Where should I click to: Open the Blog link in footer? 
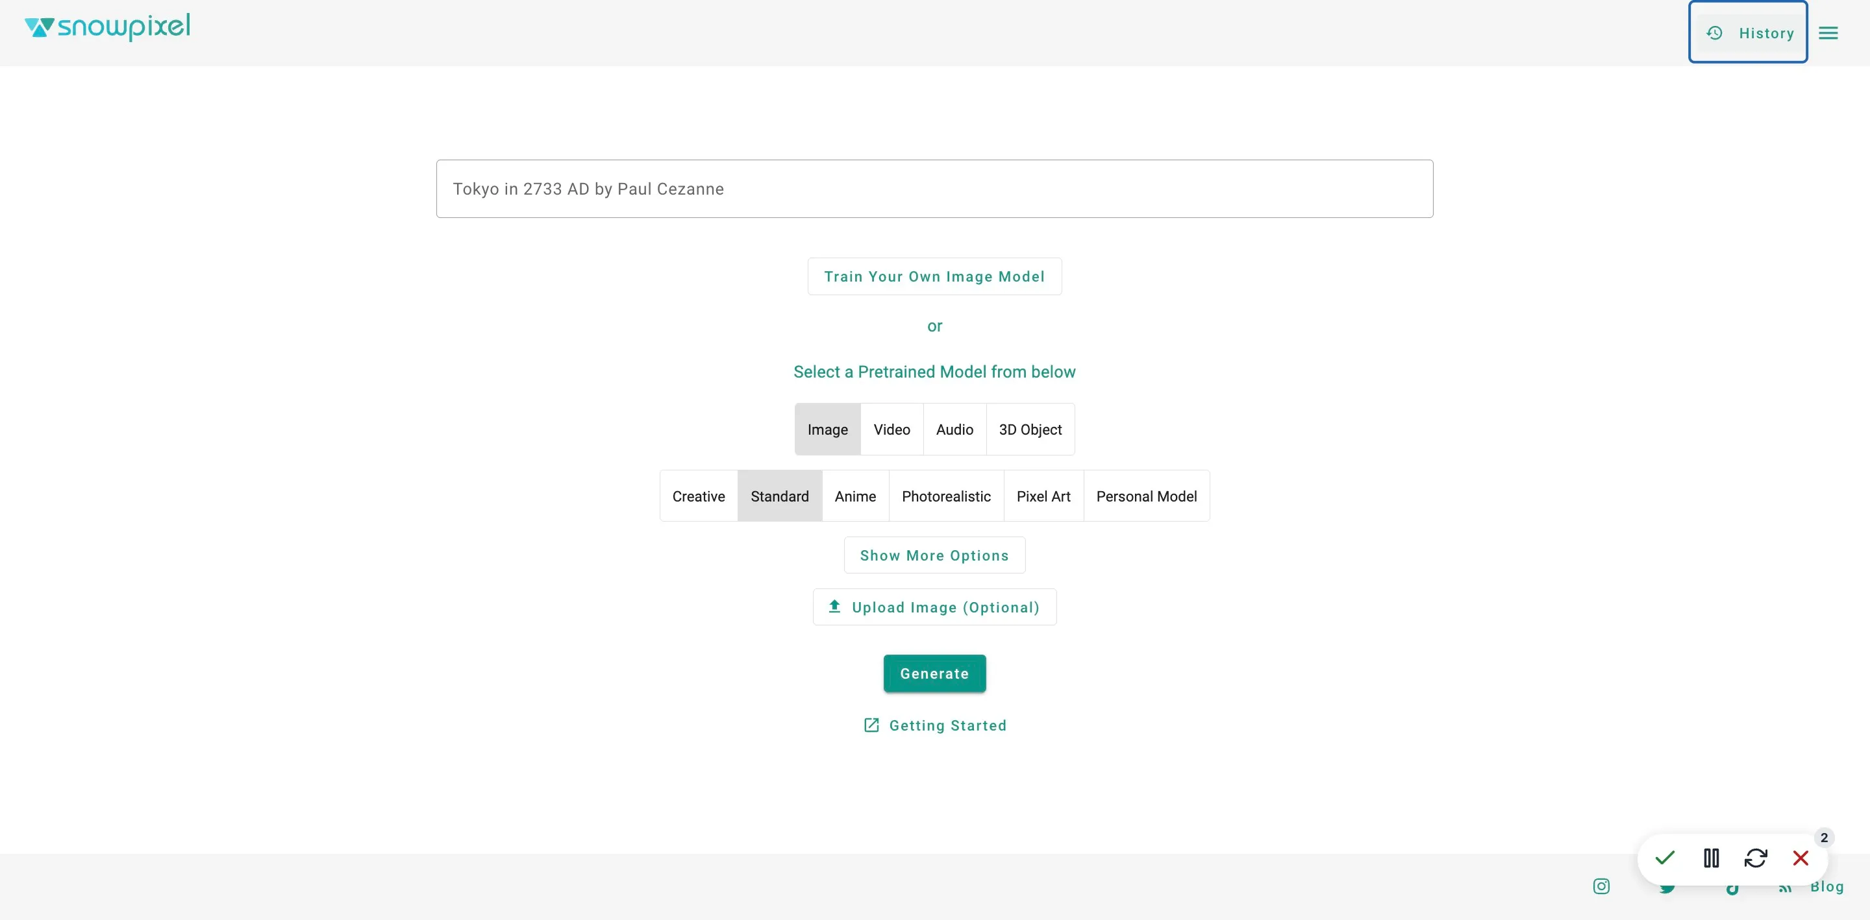coord(1826,887)
